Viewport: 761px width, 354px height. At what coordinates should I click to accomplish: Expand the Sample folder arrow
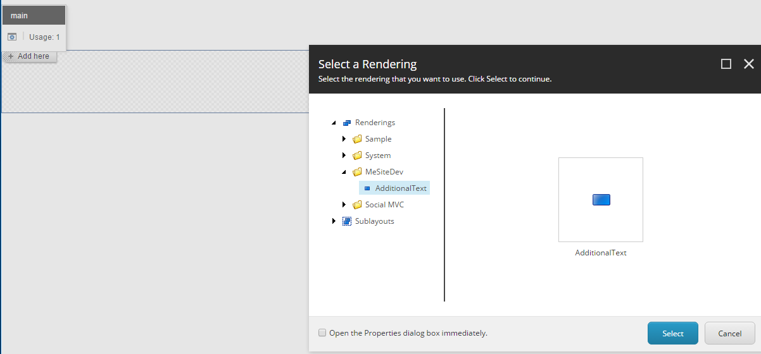(x=344, y=139)
